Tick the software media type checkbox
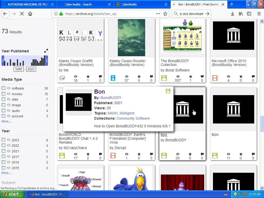 [x=3, y=88]
